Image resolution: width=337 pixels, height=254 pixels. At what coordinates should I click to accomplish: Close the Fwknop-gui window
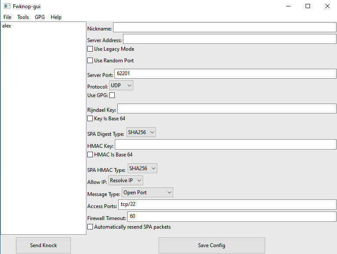328,6
